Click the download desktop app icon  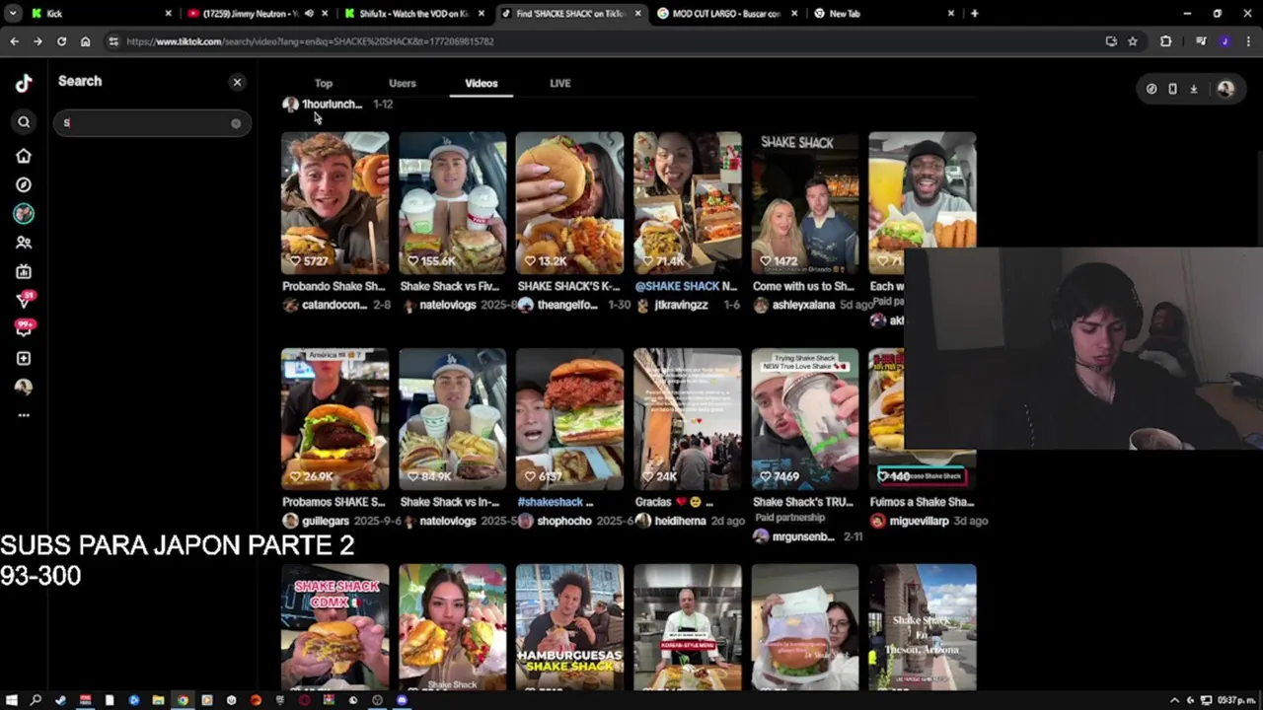point(1194,89)
